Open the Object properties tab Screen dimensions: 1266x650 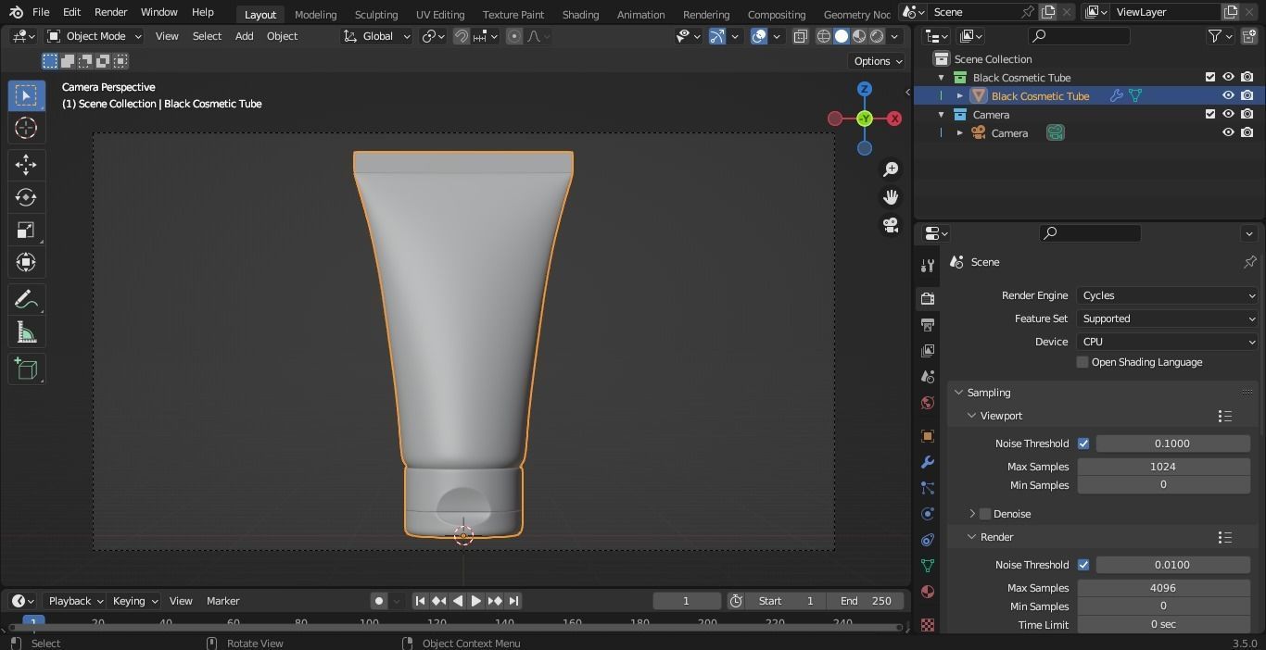click(x=928, y=436)
